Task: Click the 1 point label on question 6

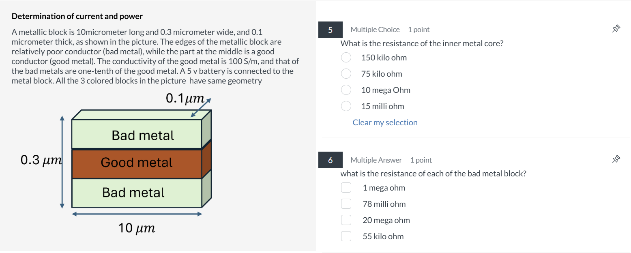Action: tap(421, 160)
